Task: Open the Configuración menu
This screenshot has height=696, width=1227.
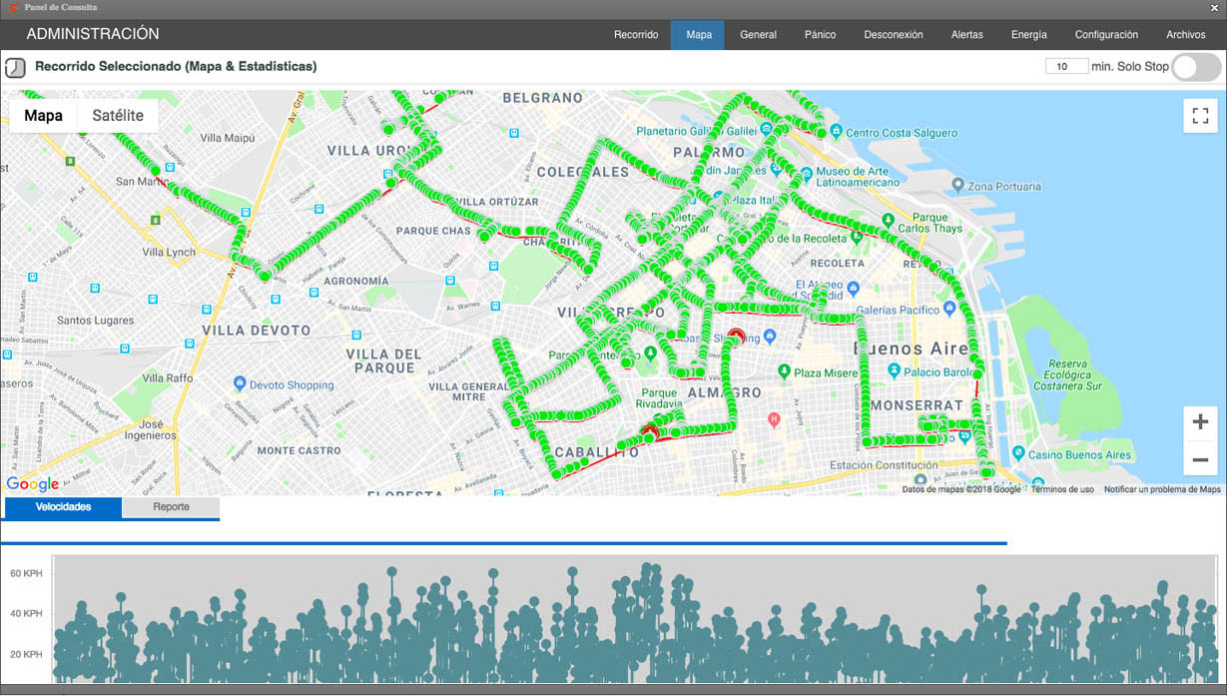Action: (1106, 35)
